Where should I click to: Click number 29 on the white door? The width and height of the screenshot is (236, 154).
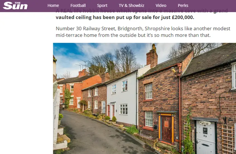[x=205, y=136]
